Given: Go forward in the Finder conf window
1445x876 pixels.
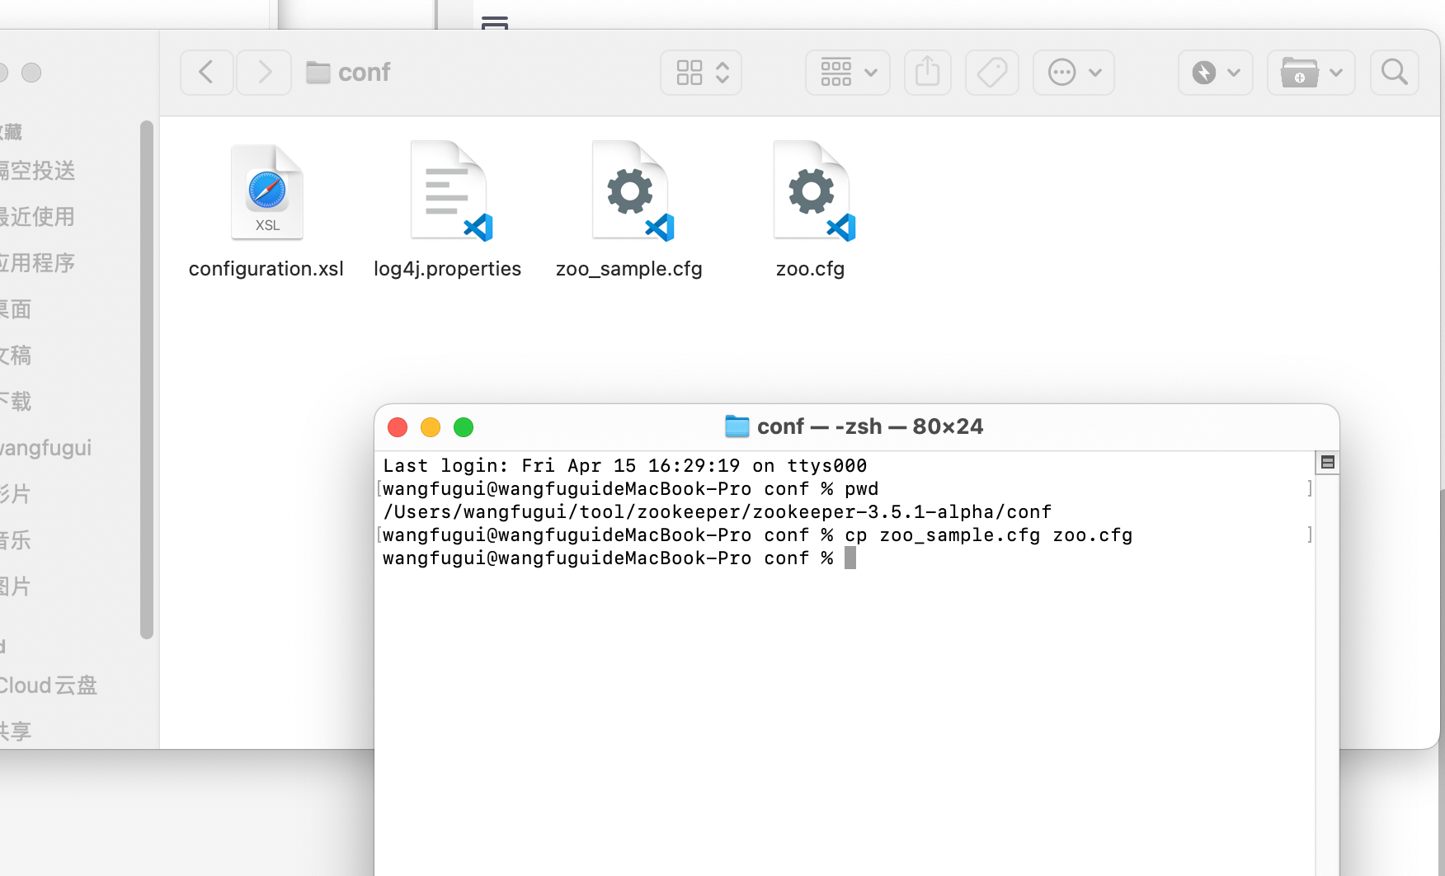Looking at the screenshot, I should (x=264, y=73).
